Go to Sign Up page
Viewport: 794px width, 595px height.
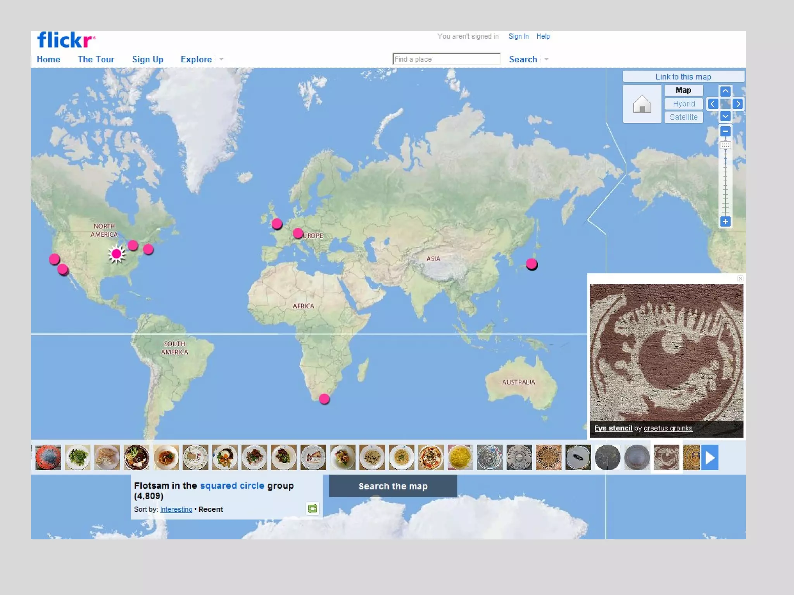pyautogui.click(x=147, y=59)
